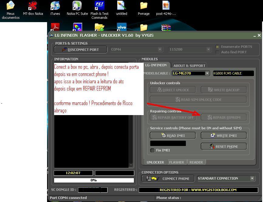
Task: Click the Phone status label in status bar
Action: click(169, 198)
